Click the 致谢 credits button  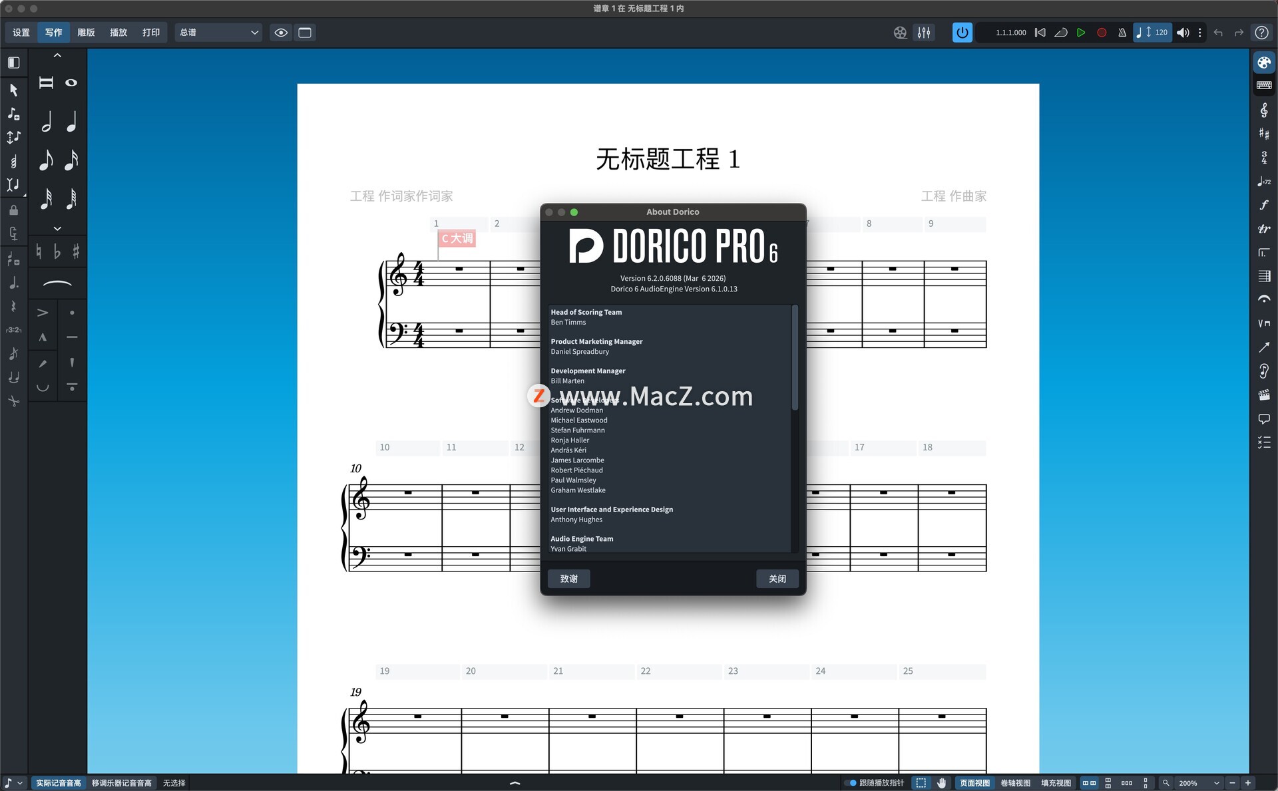pos(568,579)
